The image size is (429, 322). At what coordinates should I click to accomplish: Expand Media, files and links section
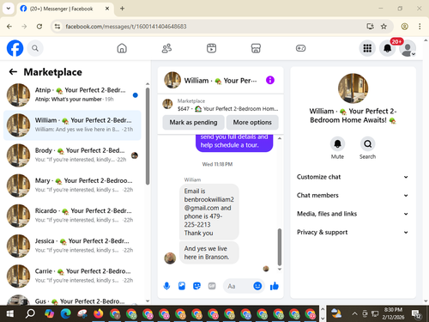point(353,214)
